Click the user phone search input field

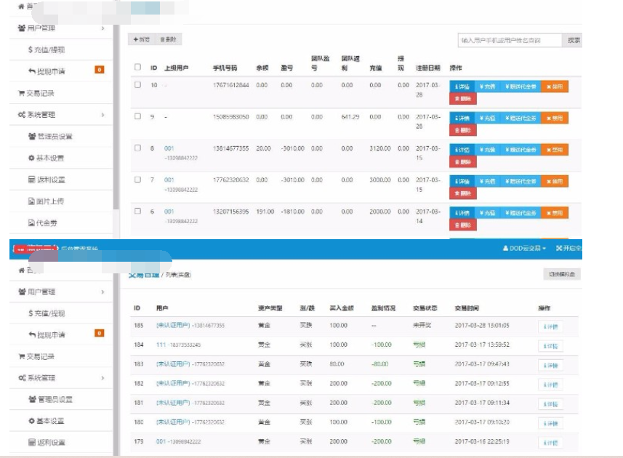click(510, 41)
